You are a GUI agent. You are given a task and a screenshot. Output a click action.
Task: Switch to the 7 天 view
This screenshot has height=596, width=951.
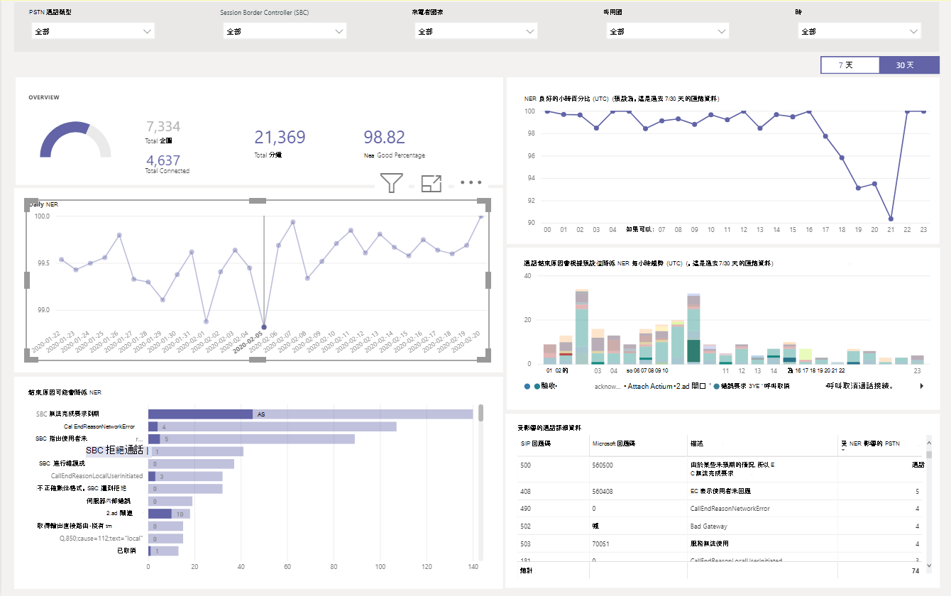(x=850, y=65)
